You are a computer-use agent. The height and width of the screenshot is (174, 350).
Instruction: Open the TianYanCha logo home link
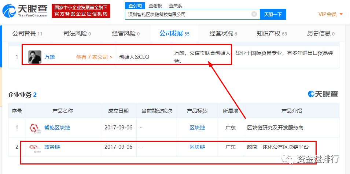coord(25,11)
